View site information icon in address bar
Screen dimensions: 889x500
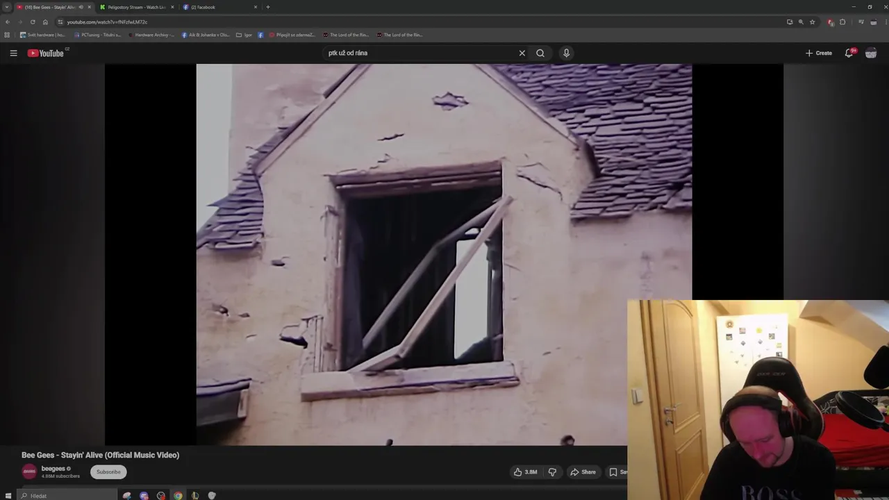pyautogui.click(x=60, y=22)
